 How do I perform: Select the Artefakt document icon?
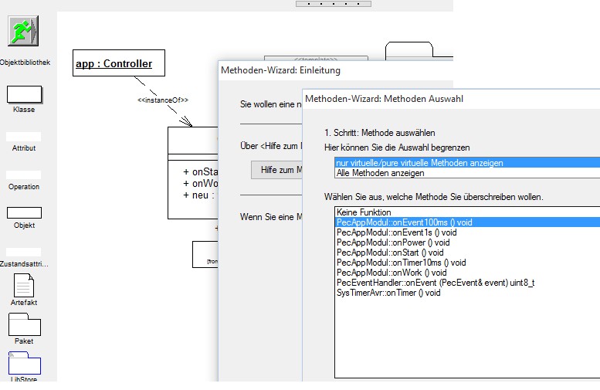tap(24, 287)
